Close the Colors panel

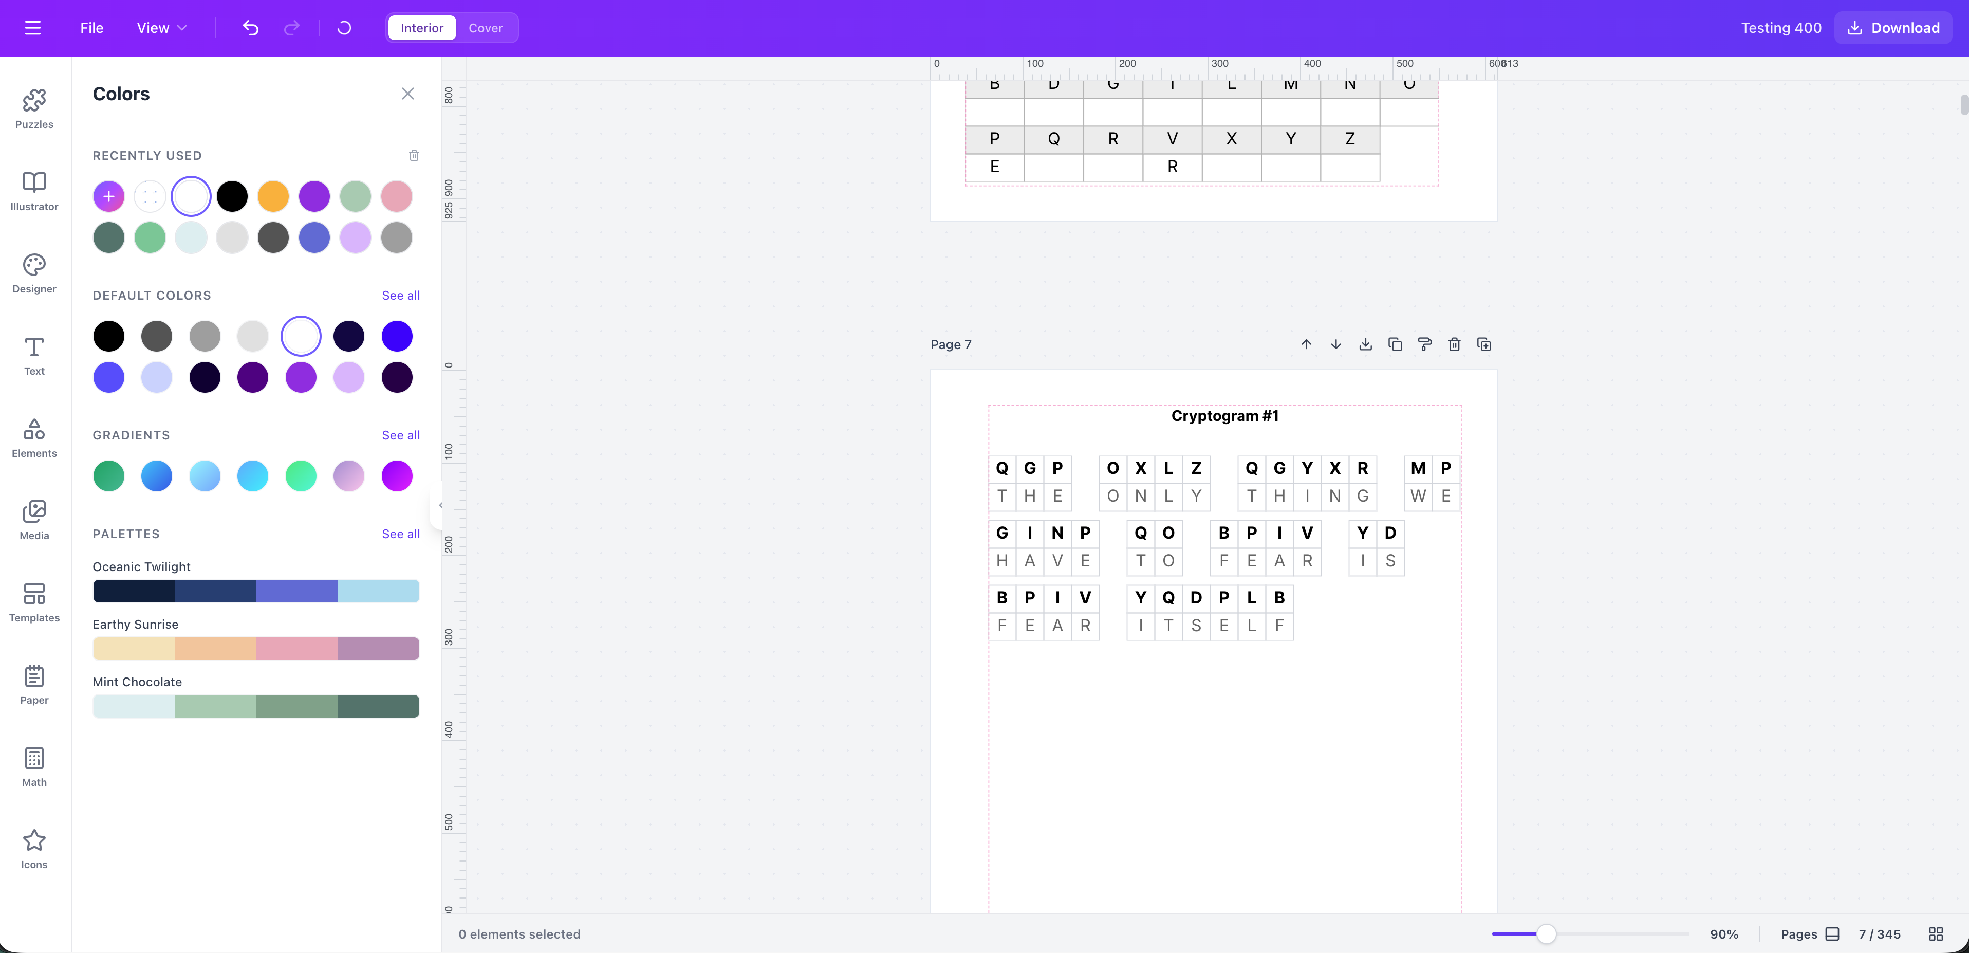pos(407,94)
